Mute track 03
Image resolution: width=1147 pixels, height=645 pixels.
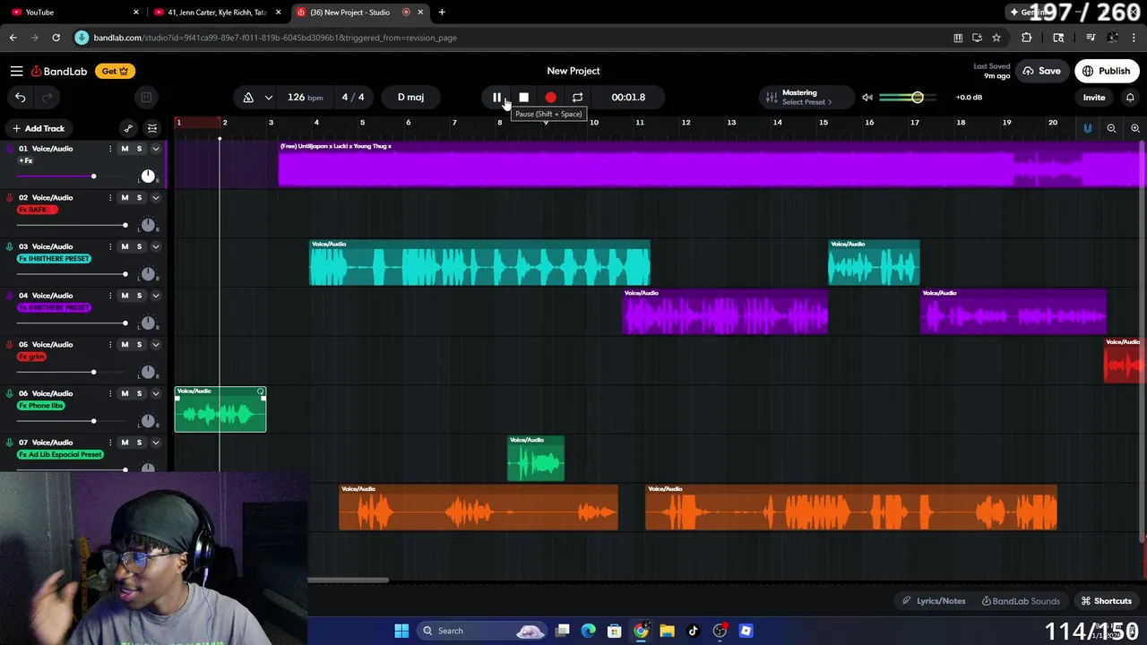[125, 246]
